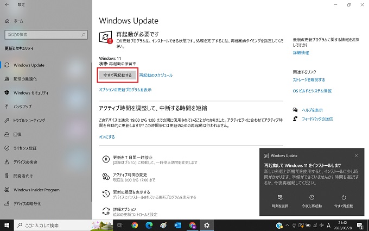Click the restart-required status icon
The height and width of the screenshot is (231, 369).
pos(106,38)
